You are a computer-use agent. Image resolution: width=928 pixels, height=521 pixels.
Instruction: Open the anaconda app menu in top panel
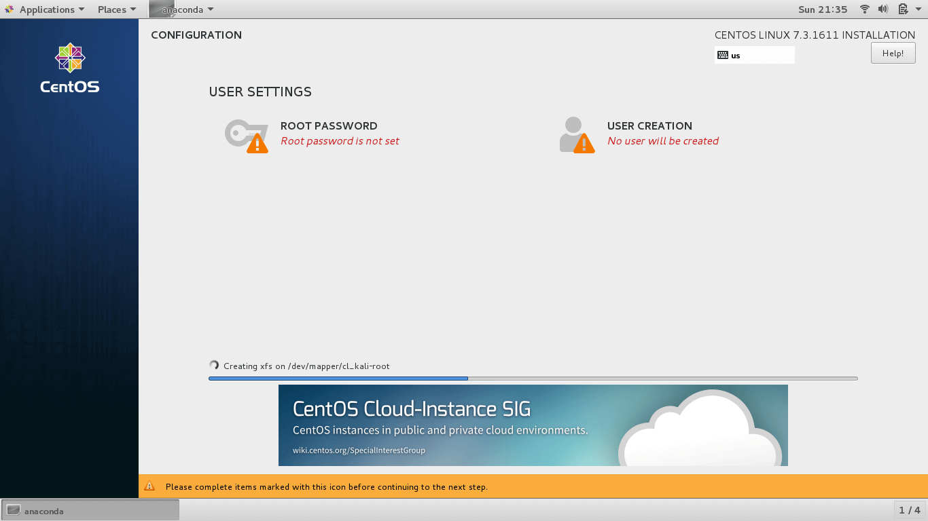pyautogui.click(x=182, y=9)
